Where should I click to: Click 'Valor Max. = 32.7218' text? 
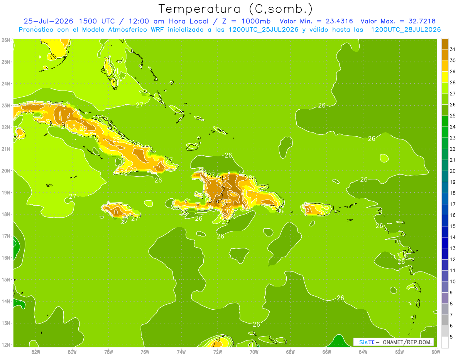coord(398,21)
